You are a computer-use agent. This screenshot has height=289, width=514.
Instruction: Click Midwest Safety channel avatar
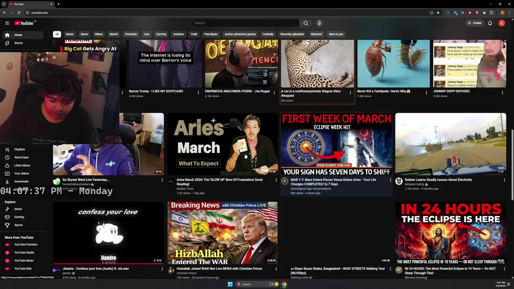click(399, 181)
